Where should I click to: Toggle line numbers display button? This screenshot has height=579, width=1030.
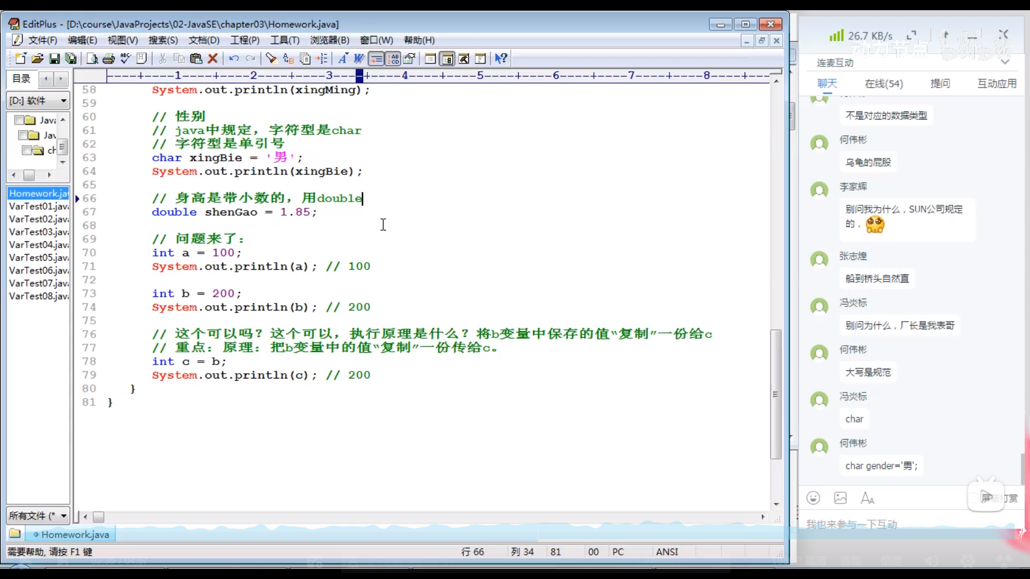click(393, 58)
